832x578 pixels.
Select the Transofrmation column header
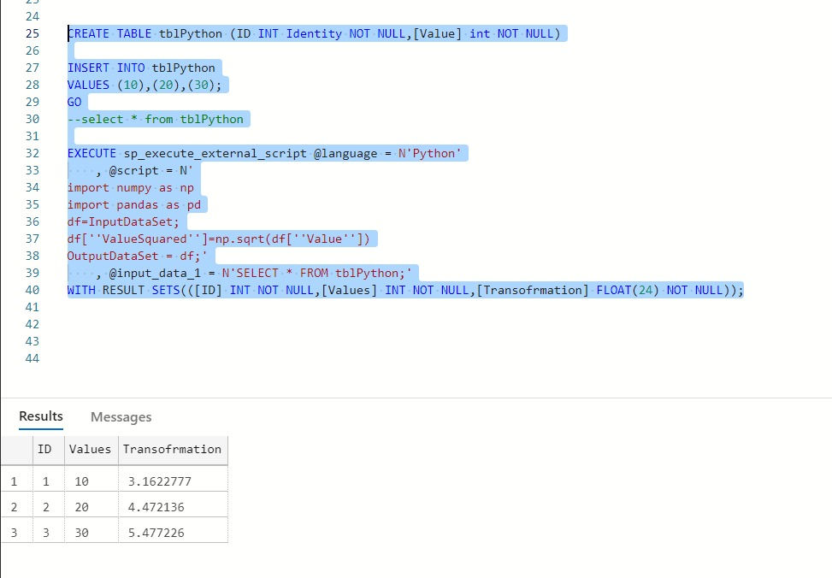(x=173, y=450)
